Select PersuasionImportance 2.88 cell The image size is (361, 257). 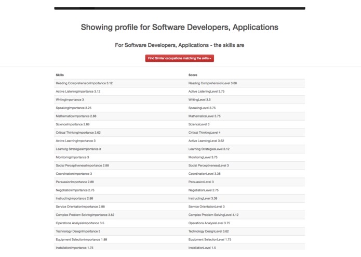pyautogui.click(x=75, y=182)
